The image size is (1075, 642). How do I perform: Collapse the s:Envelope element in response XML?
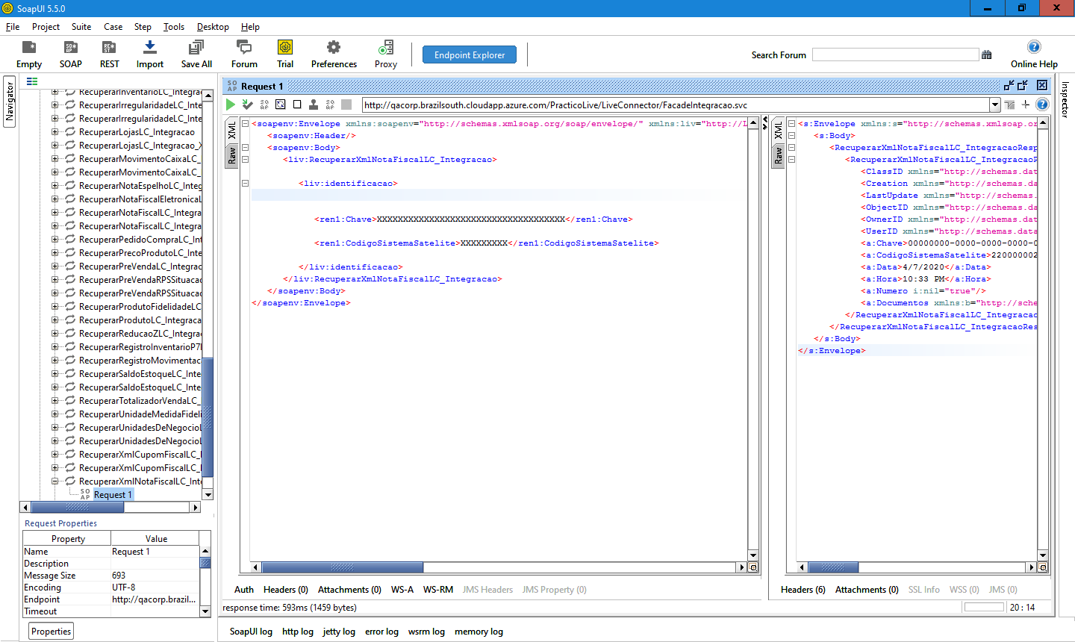click(791, 124)
